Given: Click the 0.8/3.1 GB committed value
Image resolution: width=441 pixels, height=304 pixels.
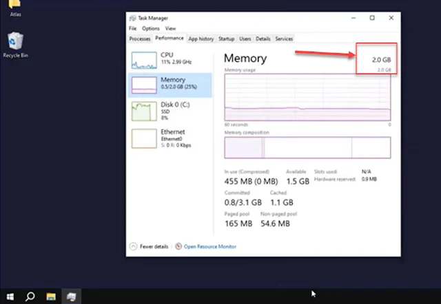Looking at the screenshot, I should 243,202.
